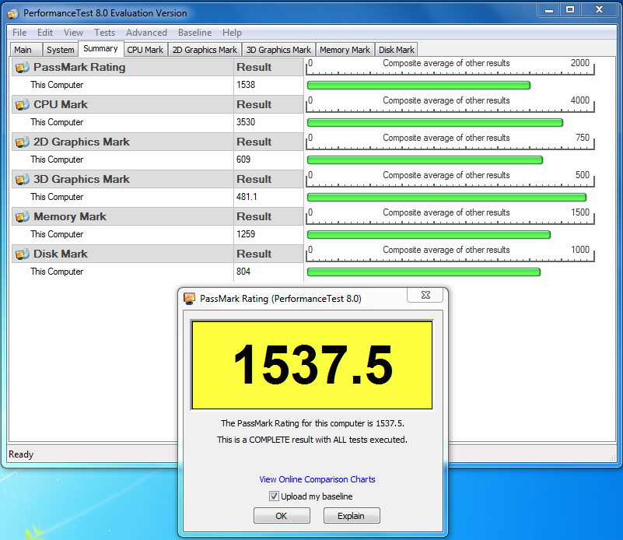Click the Disk Mark green result bar
This screenshot has width=623, height=540.
point(424,272)
